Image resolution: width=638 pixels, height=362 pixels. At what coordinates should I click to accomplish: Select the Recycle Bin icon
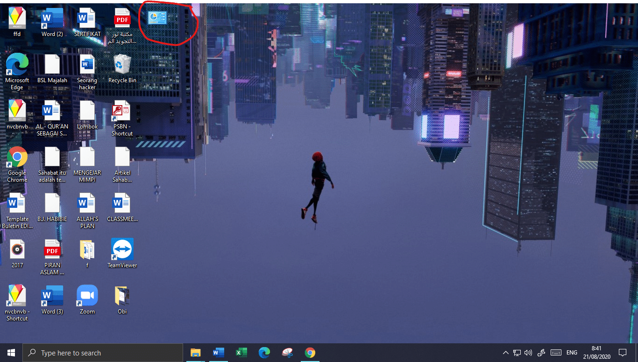click(122, 68)
